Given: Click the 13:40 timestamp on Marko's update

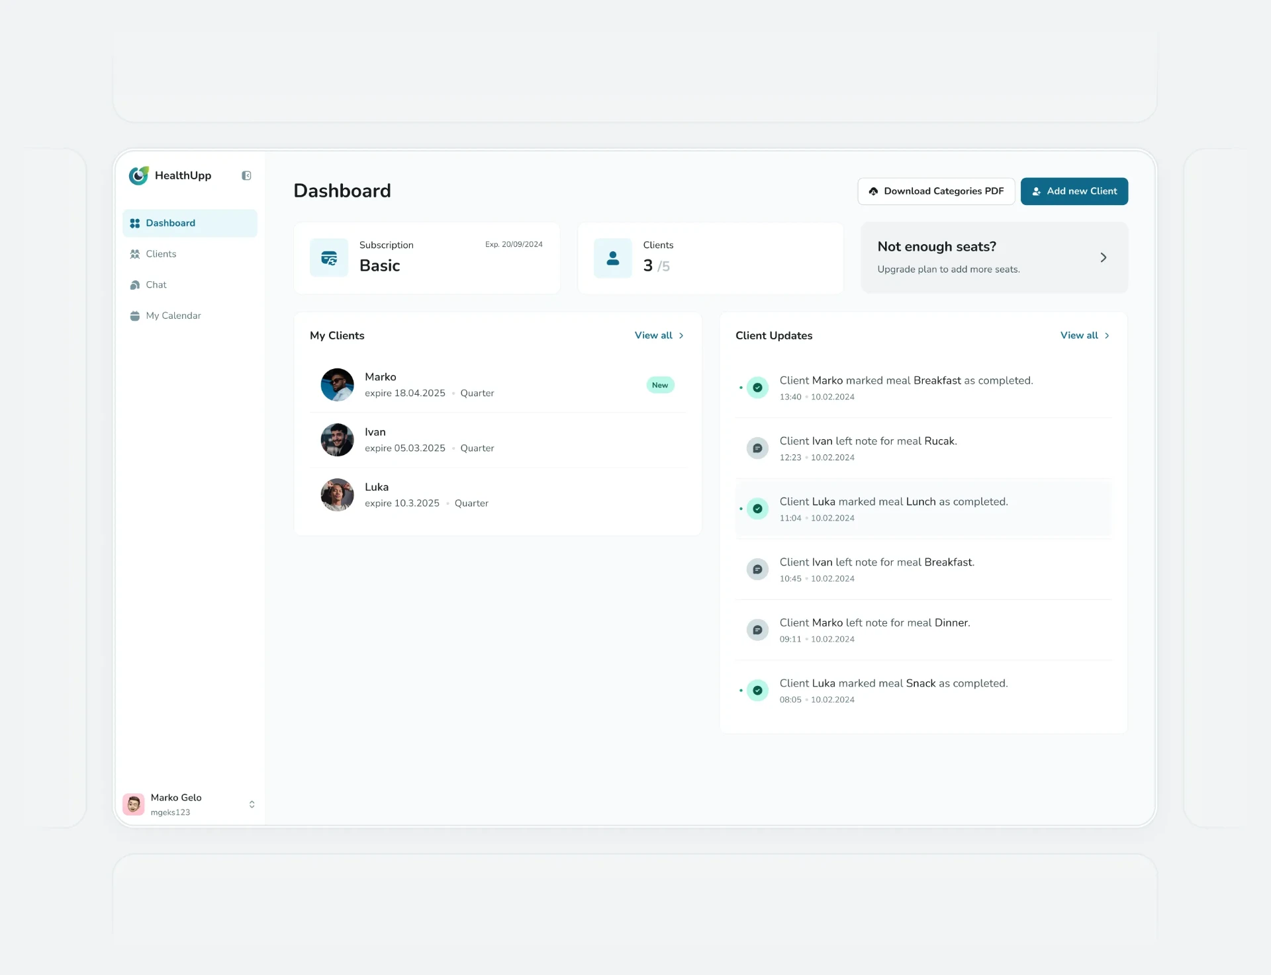Looking at the screenshot, I should (790, 397).
